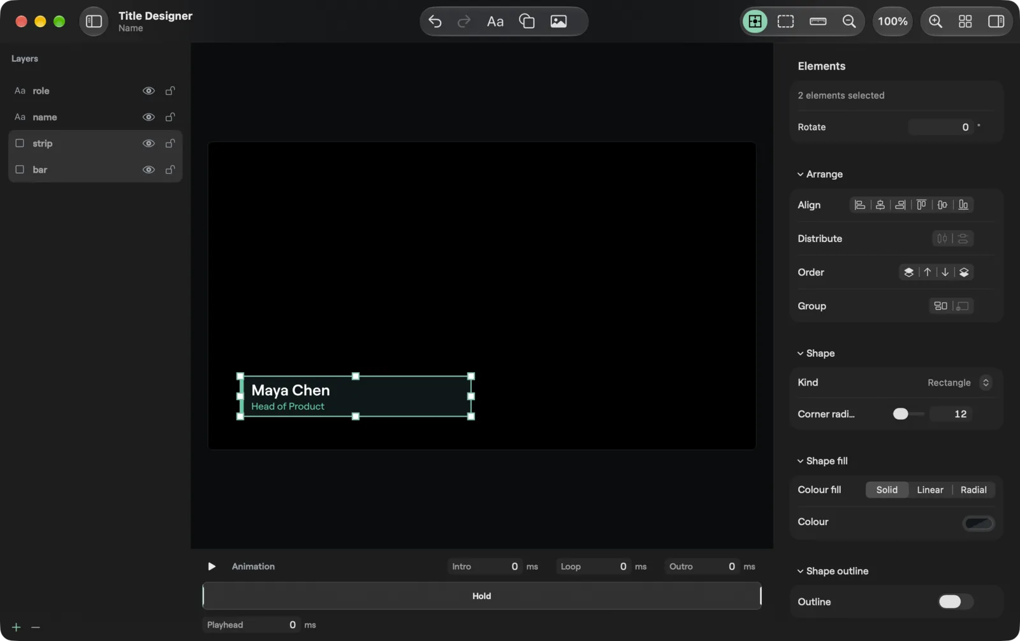Select the Linear colour fill tab
Screen dimensions: 1020x641
click(x=930, y=489)
